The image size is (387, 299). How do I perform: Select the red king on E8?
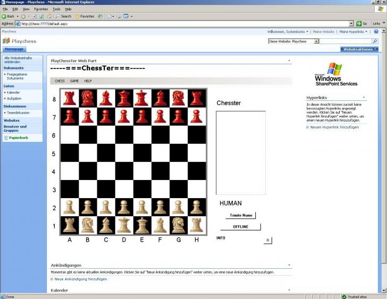tap(142, 98)
